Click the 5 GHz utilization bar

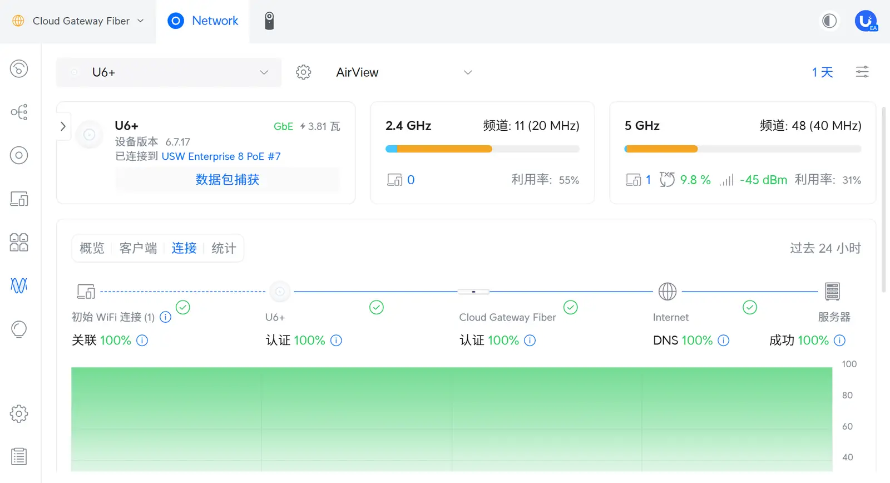[x=743, y=149]
